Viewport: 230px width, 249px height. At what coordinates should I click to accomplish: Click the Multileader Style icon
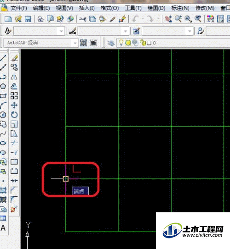(201, 31)
